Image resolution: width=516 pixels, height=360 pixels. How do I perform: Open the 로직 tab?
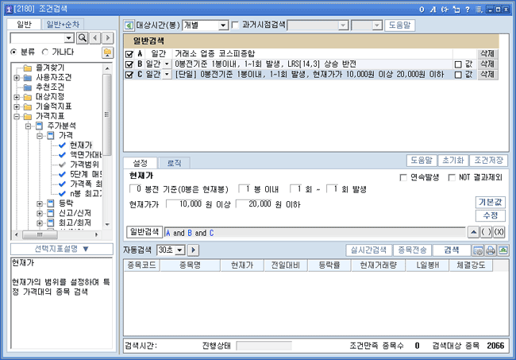pyautogui.click(x=173, y=162)
